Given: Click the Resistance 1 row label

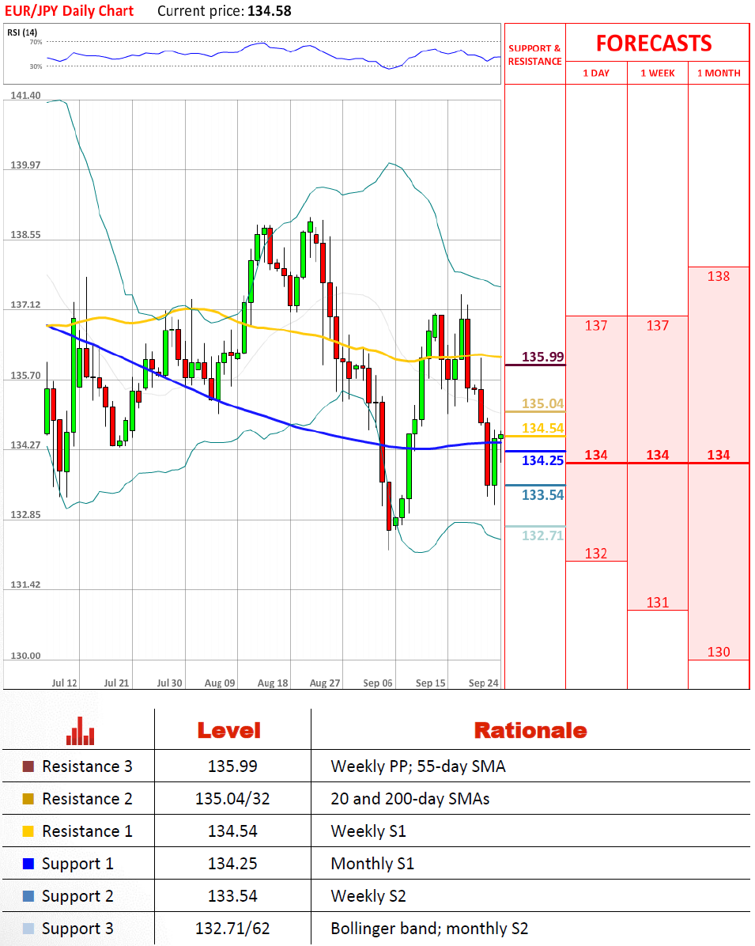Looking at the screenshot, I should point(87,831).
